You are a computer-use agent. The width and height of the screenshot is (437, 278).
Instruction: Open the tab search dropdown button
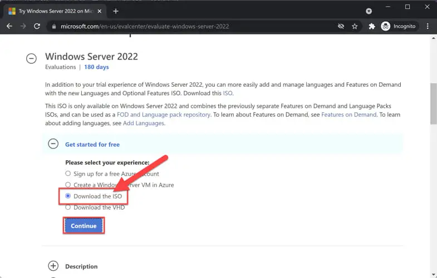coord(369,11)
